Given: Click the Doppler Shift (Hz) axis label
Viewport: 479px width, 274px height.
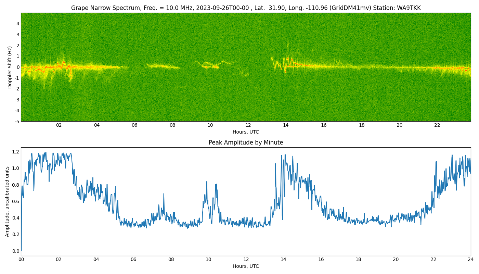Looking at the screenshot, I should coord(10,67).
